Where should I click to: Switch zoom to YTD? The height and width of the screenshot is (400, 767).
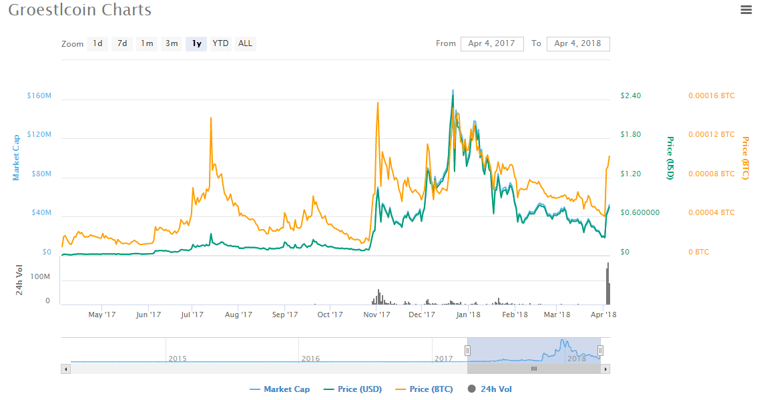click(220, 44)
